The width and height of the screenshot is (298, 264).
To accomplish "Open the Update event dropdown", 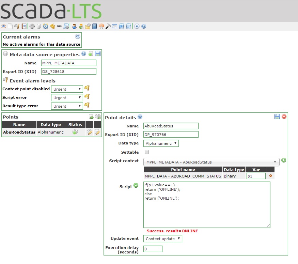I will point(162,238).
